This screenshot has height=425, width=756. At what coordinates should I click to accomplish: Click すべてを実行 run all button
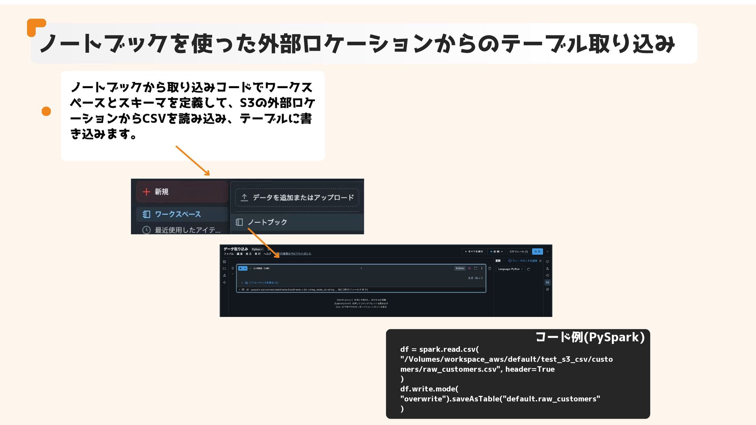click(x=474, y=251)
